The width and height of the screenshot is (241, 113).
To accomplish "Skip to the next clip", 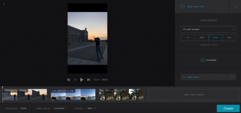I will 89,80.
